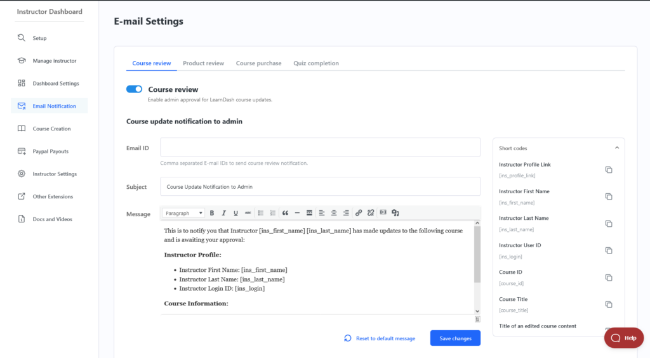This screenshot has height=358, width=650.
Task: Insert a link using the toolbar
Action: coord(359,213)
